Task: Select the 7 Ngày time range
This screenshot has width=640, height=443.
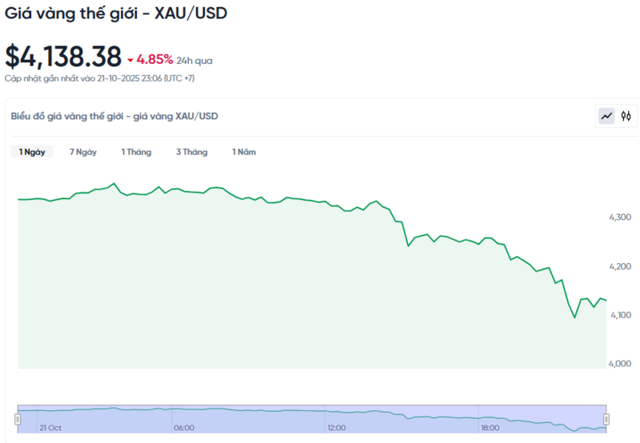Action: [83, 152]
